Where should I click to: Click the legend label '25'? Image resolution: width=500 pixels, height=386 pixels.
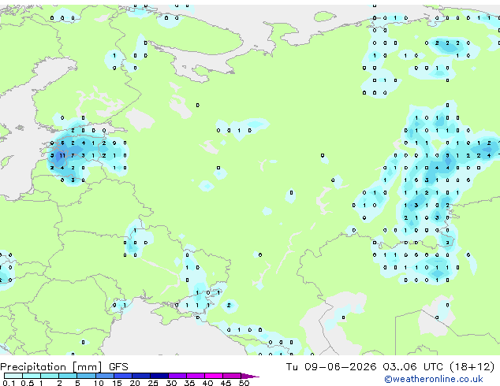pyautogui.click(x=153, y=383)
